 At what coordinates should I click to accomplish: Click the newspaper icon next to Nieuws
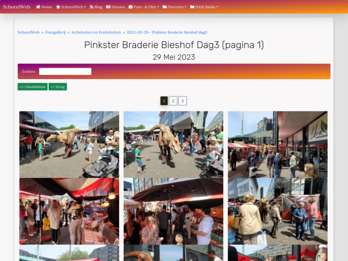pyautogui.click(x=108, y=7)
